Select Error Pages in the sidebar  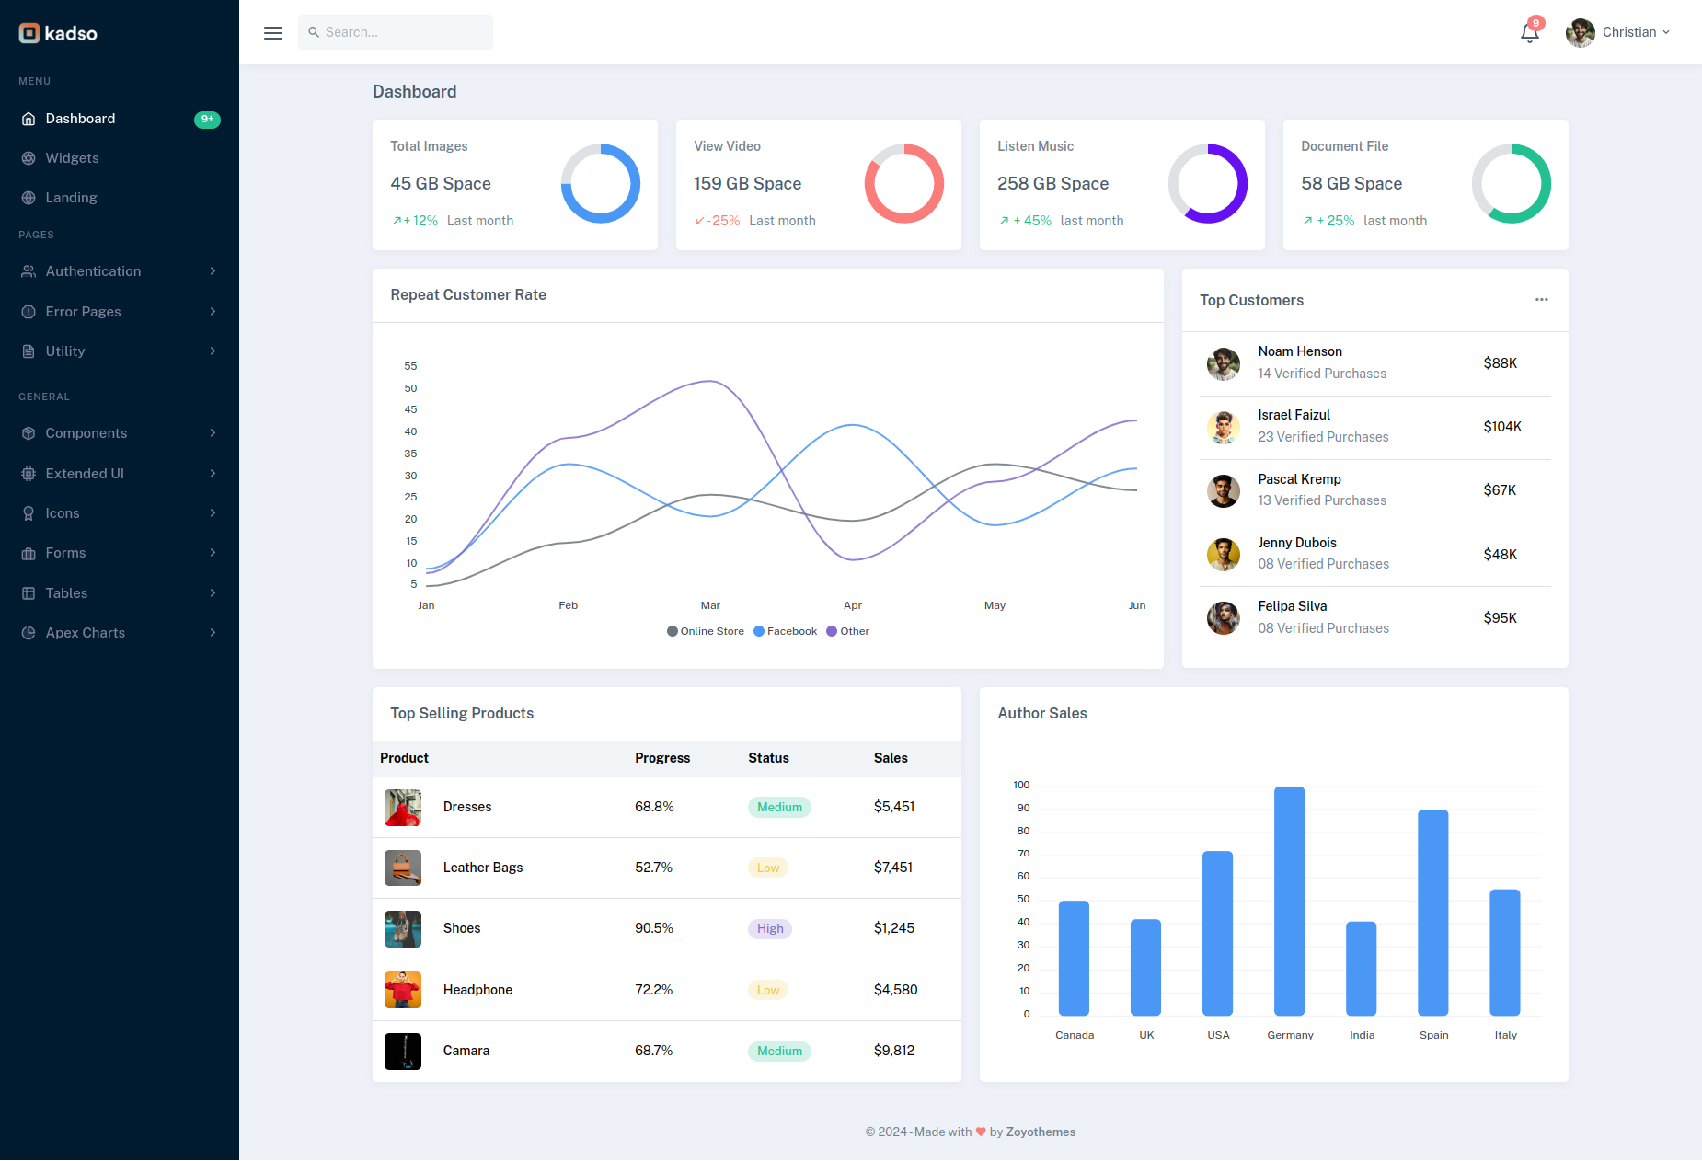pyautogui.click(x=82, y=311)
